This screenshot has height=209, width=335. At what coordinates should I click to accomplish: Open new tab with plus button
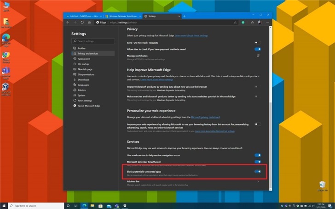(x=184, y=16)
